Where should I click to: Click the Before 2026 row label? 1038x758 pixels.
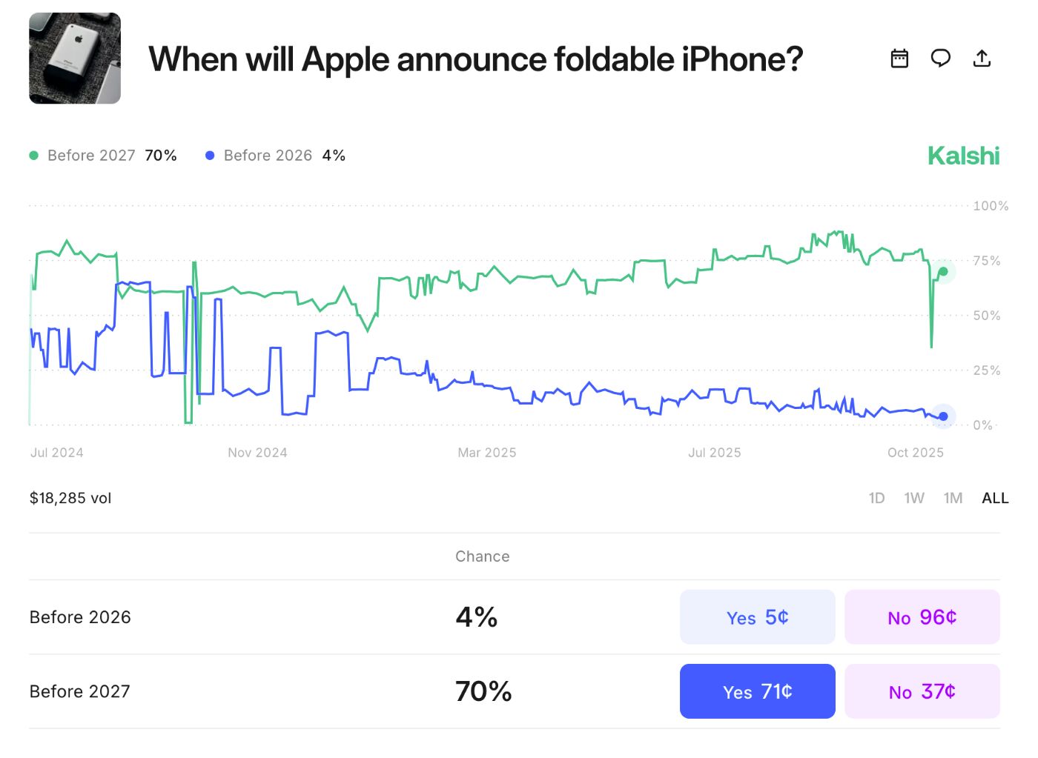[x=80, y=617]
